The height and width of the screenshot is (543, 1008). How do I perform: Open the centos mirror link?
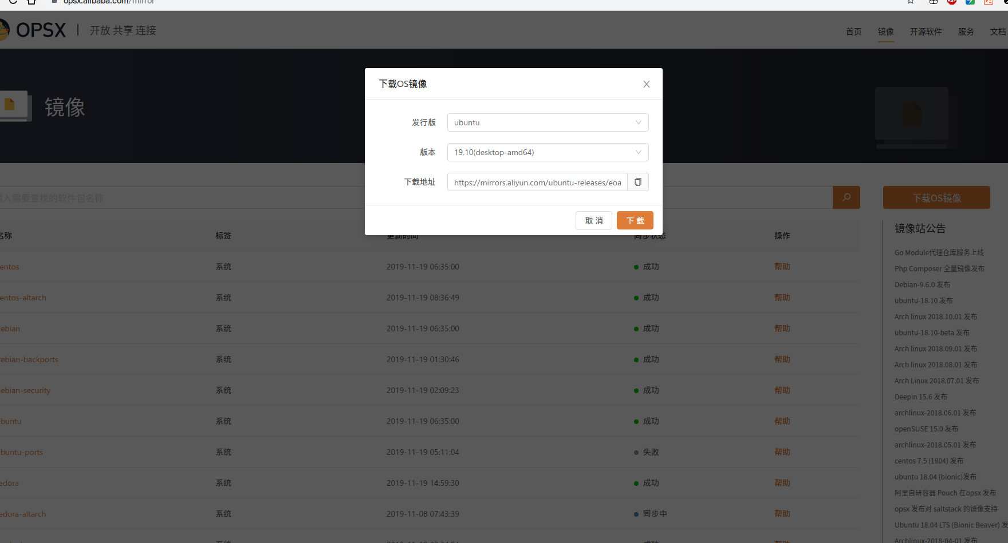tap(10, 267)
